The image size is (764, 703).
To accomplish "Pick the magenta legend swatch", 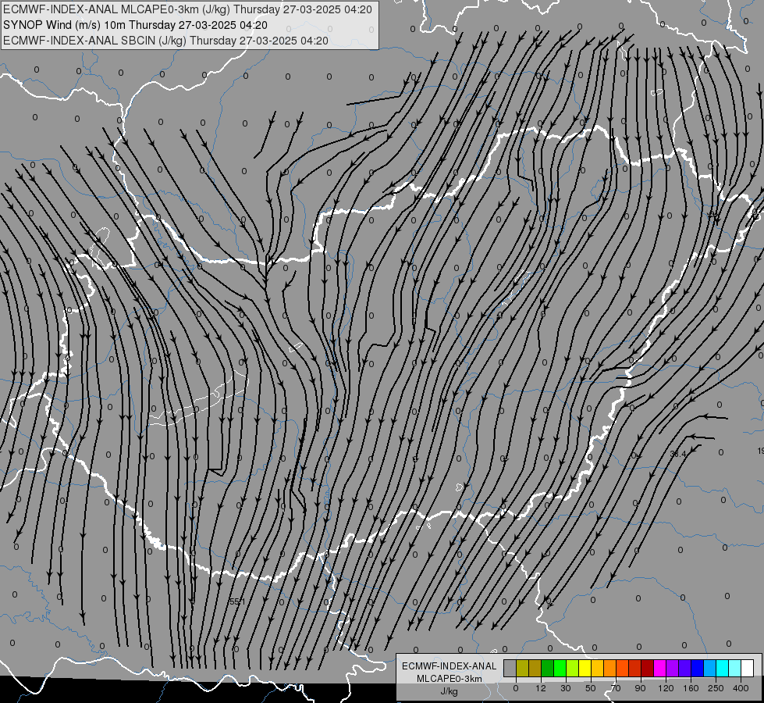I will (x=660, y=668).
